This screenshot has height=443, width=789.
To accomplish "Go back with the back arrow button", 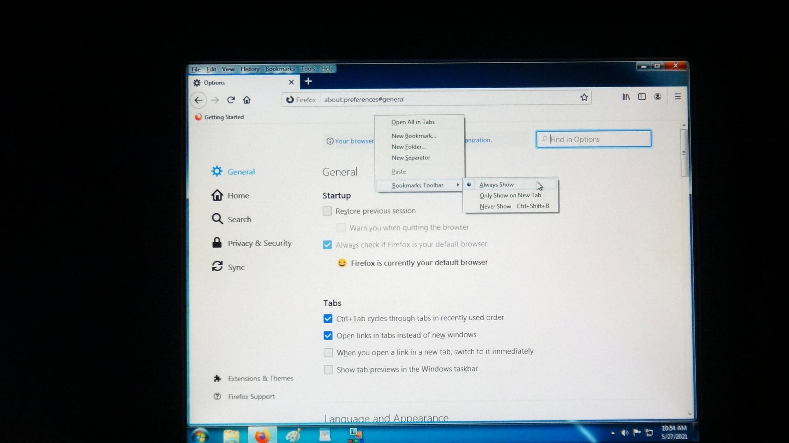I will (198, 100).
